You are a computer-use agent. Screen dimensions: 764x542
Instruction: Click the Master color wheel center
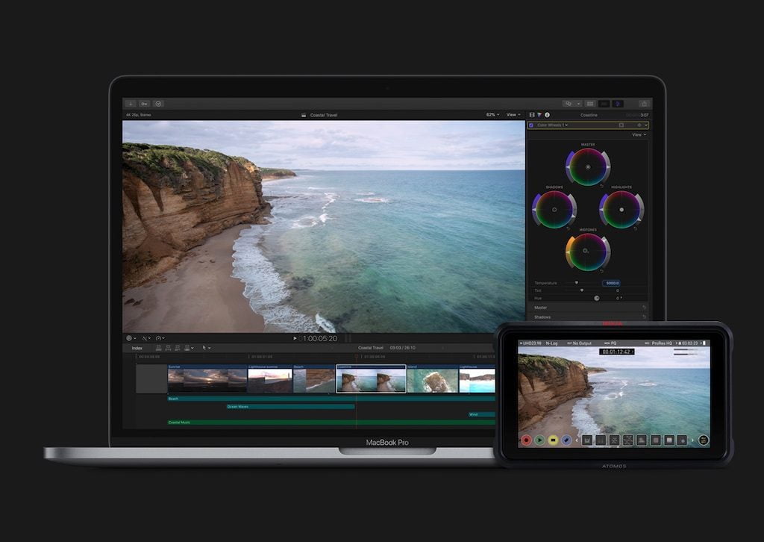coord(588,167)
